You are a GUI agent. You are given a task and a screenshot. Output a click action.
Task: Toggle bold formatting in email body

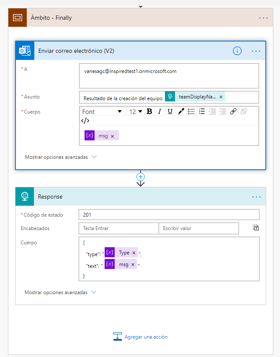pyautogui.click(x=149, y=111)
